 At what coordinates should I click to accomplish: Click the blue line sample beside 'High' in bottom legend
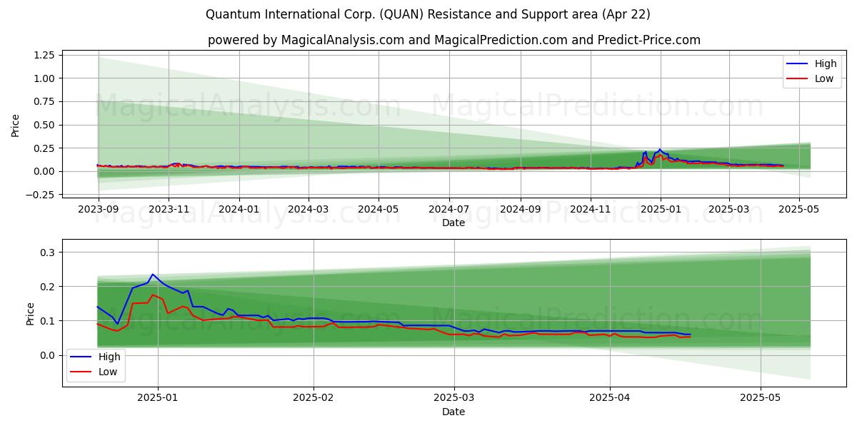point(81,357)
